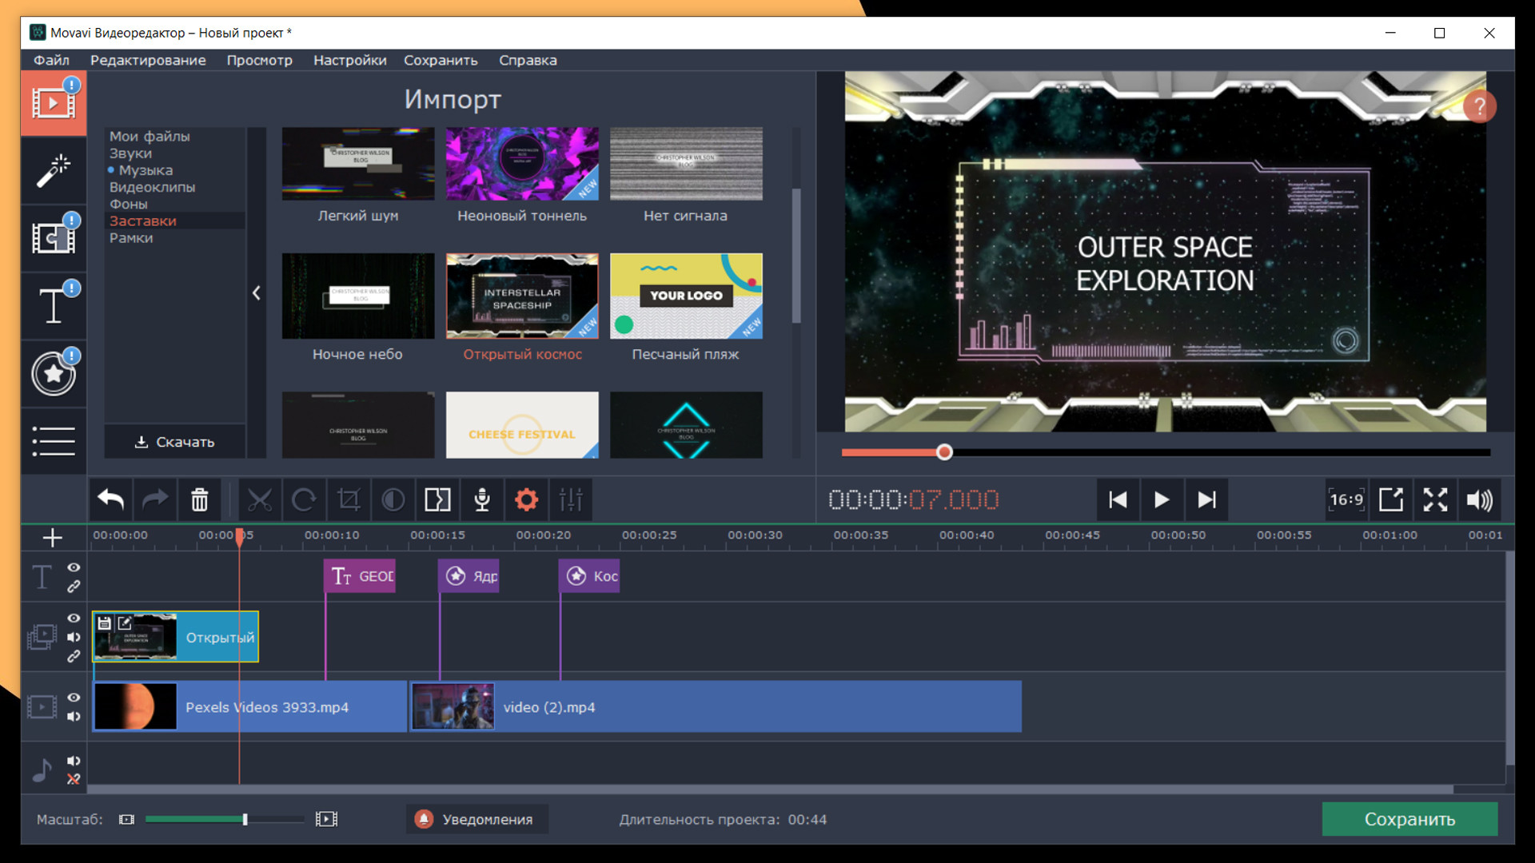
Task: Open the Filters magic wand tab
Action: [53, 170]
